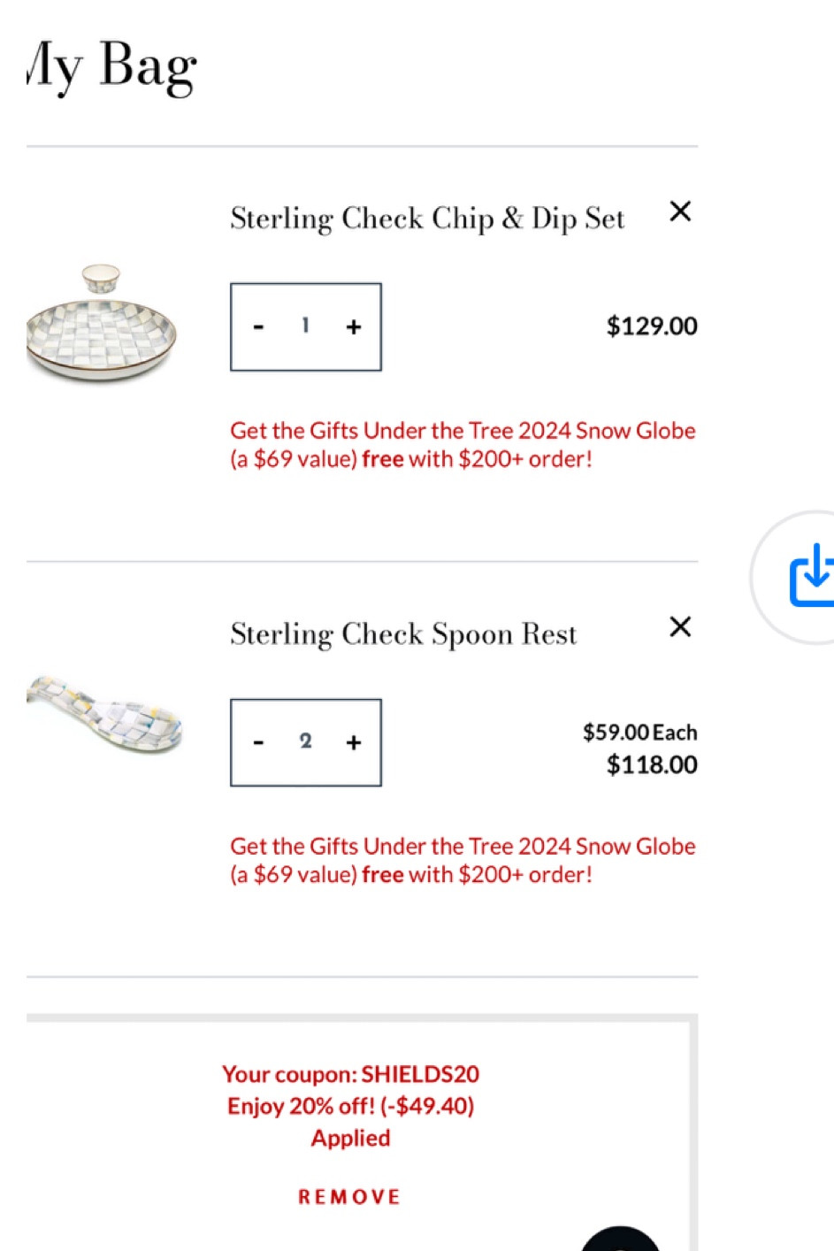Screen dimensions: 834x1251
Task: Click the X to remove the Chip & Dip Set
Action: click(x=680, y=212)
